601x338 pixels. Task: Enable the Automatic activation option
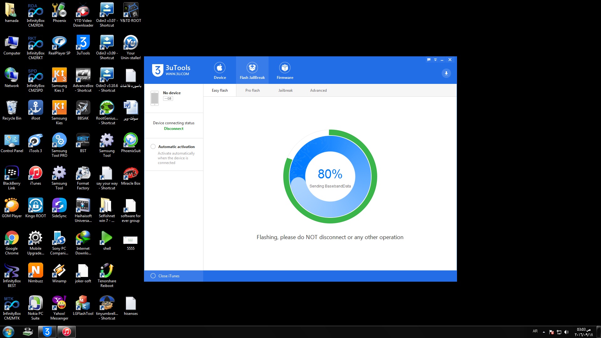153,146
